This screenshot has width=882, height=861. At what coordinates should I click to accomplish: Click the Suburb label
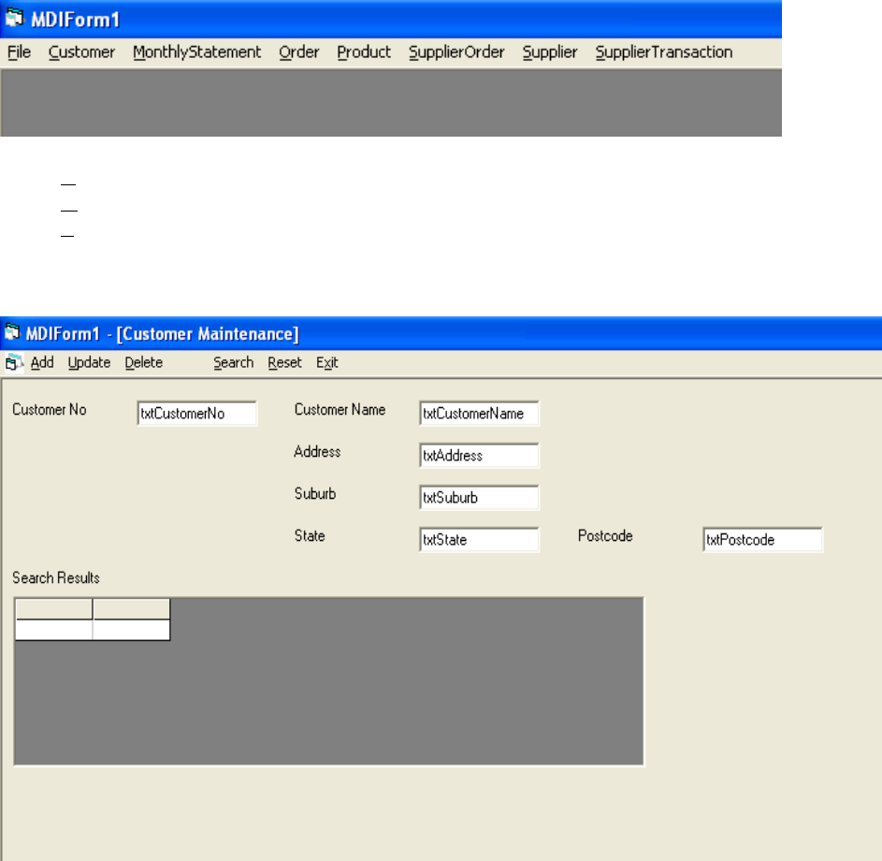[x=315, y=494]
